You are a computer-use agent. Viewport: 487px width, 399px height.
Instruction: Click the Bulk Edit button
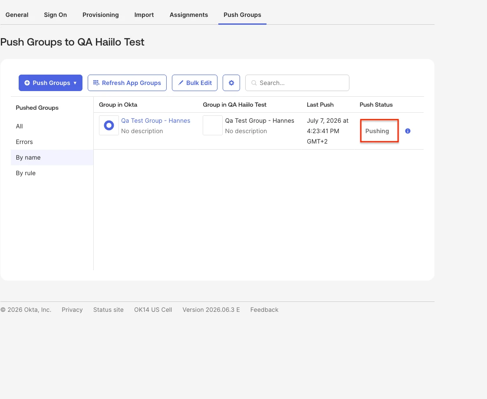(x=194, y=83)
